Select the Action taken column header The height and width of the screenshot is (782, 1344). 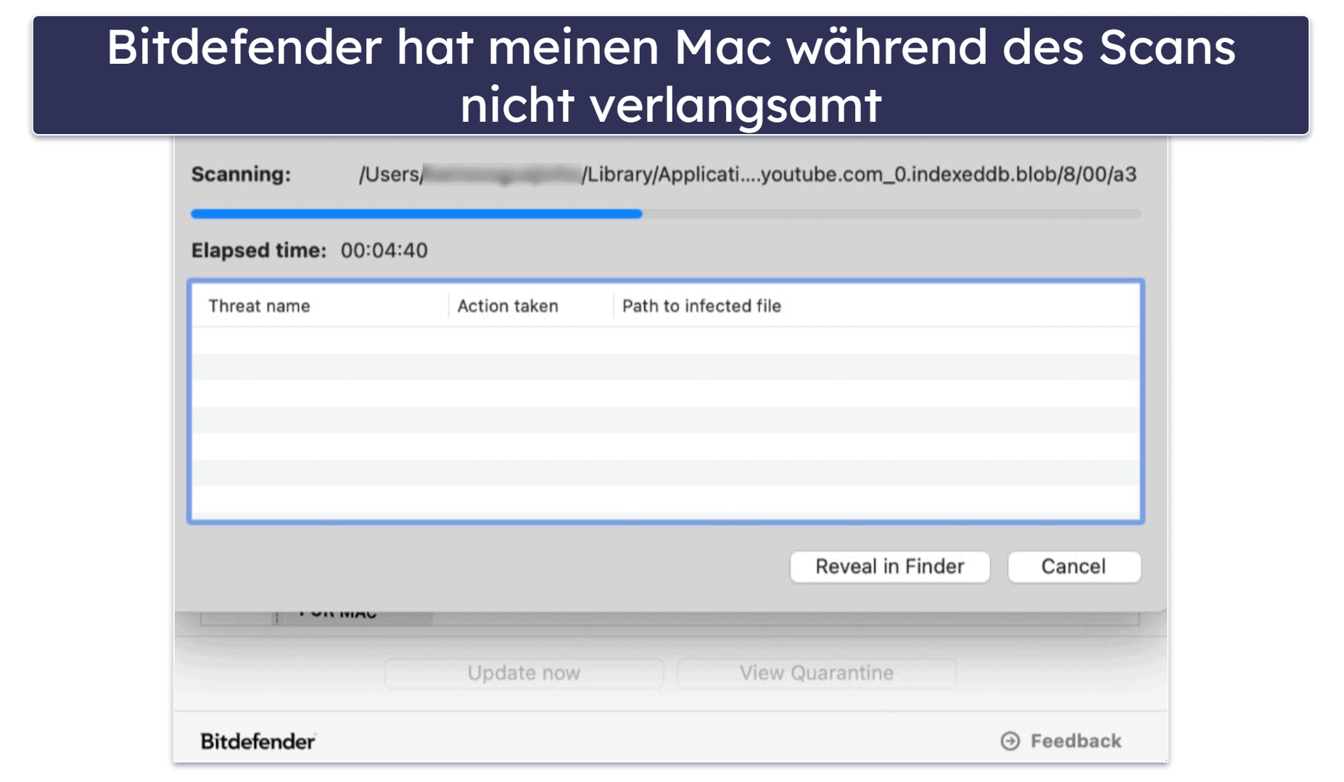click(508, 306)
